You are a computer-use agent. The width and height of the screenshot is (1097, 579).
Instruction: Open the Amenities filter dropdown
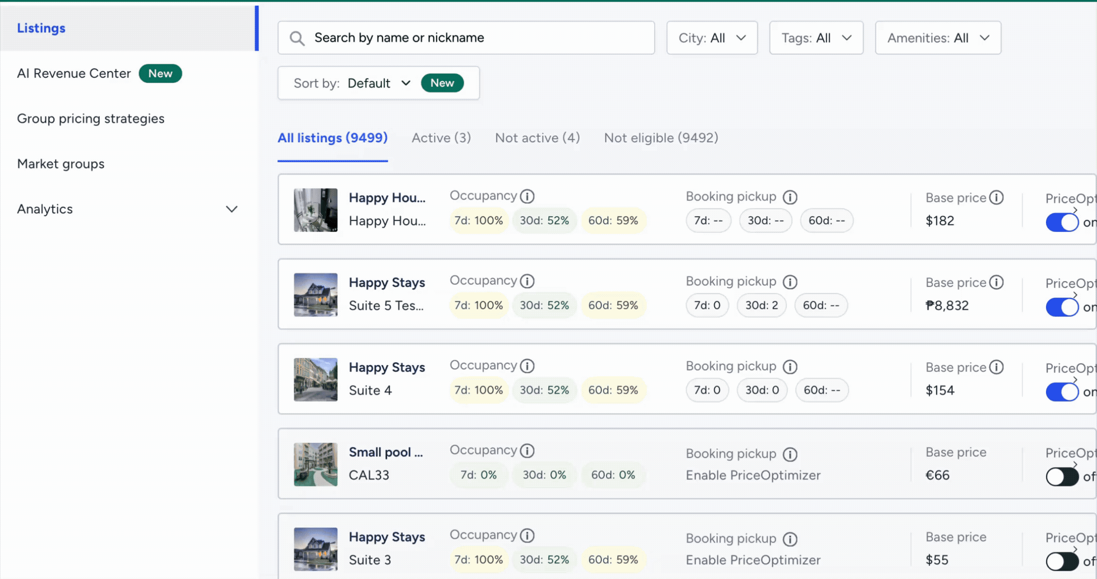tap(937, 38)
